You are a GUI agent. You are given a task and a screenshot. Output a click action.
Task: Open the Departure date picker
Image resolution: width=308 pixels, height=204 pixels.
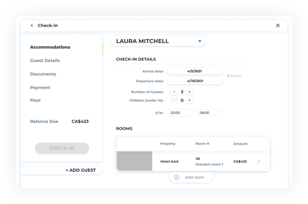point(195,81)
